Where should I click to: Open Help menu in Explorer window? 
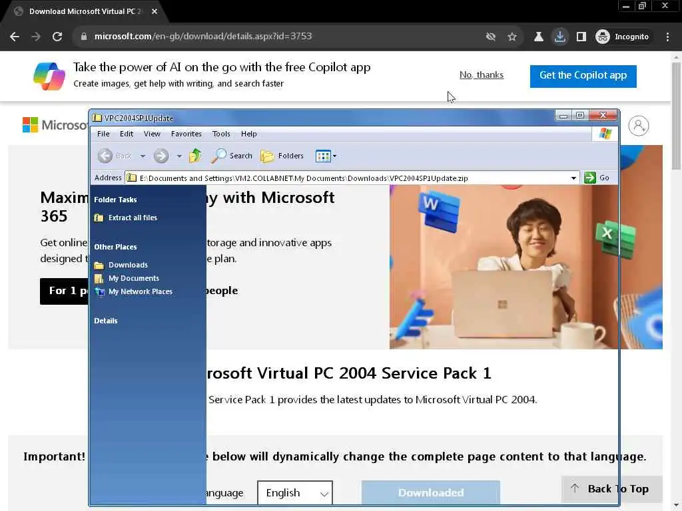click(x=249, y=134)
